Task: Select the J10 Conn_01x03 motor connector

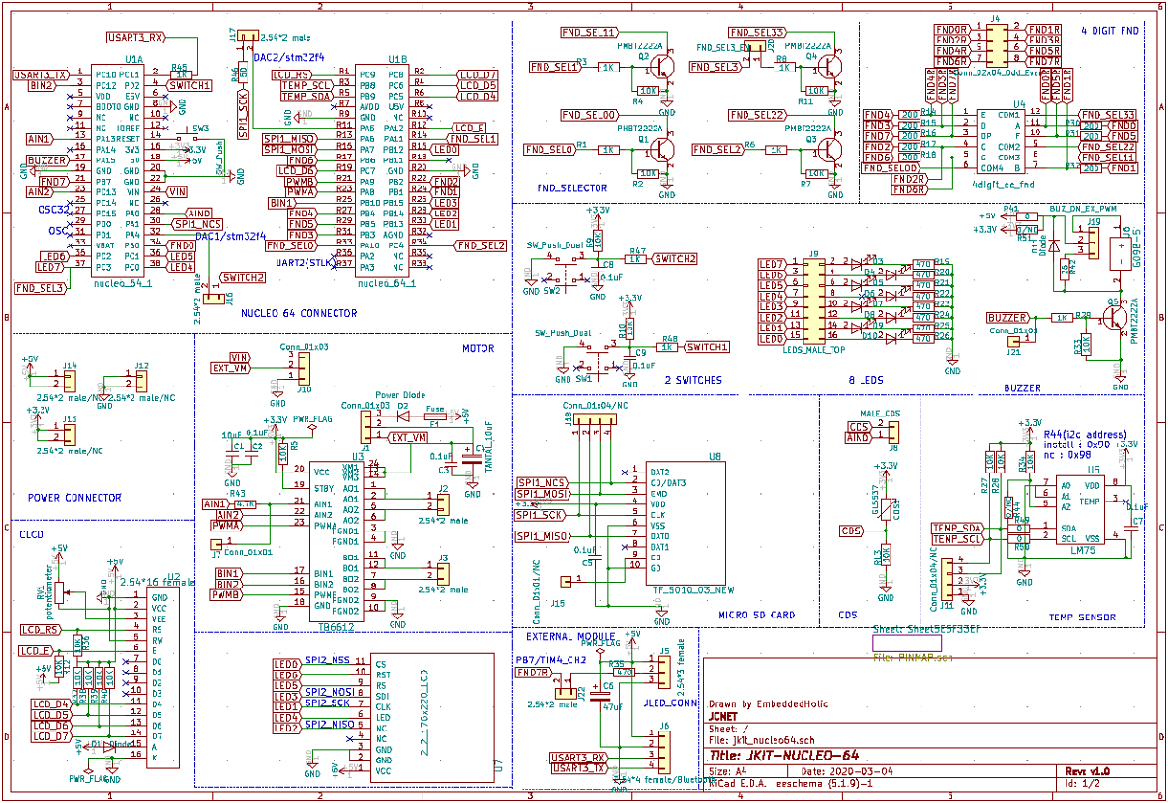Action: (x=304, y=368)
